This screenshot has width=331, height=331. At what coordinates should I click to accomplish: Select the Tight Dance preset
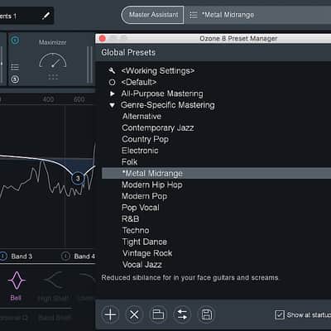145,242
